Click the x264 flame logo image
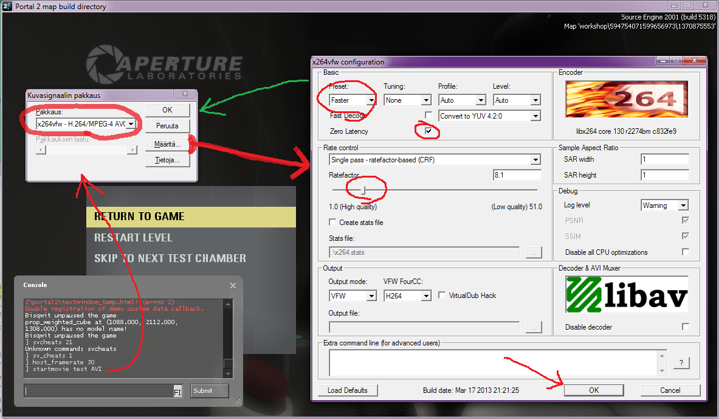This screenshot has width=719, height=419. [x=627, y=99]
